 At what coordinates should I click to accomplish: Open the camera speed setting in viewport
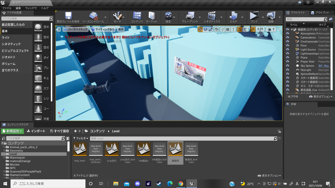tap(271, 29)
